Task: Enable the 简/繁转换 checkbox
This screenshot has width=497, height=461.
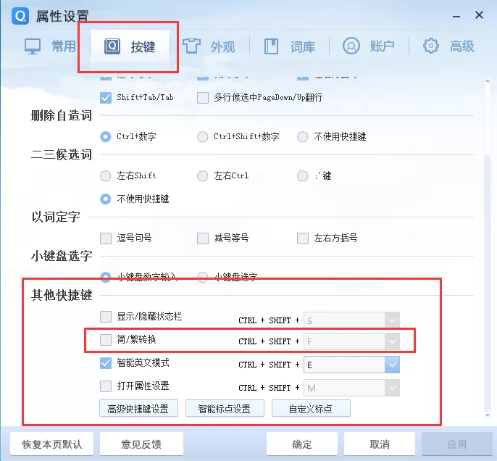Action: click(106, 340)
